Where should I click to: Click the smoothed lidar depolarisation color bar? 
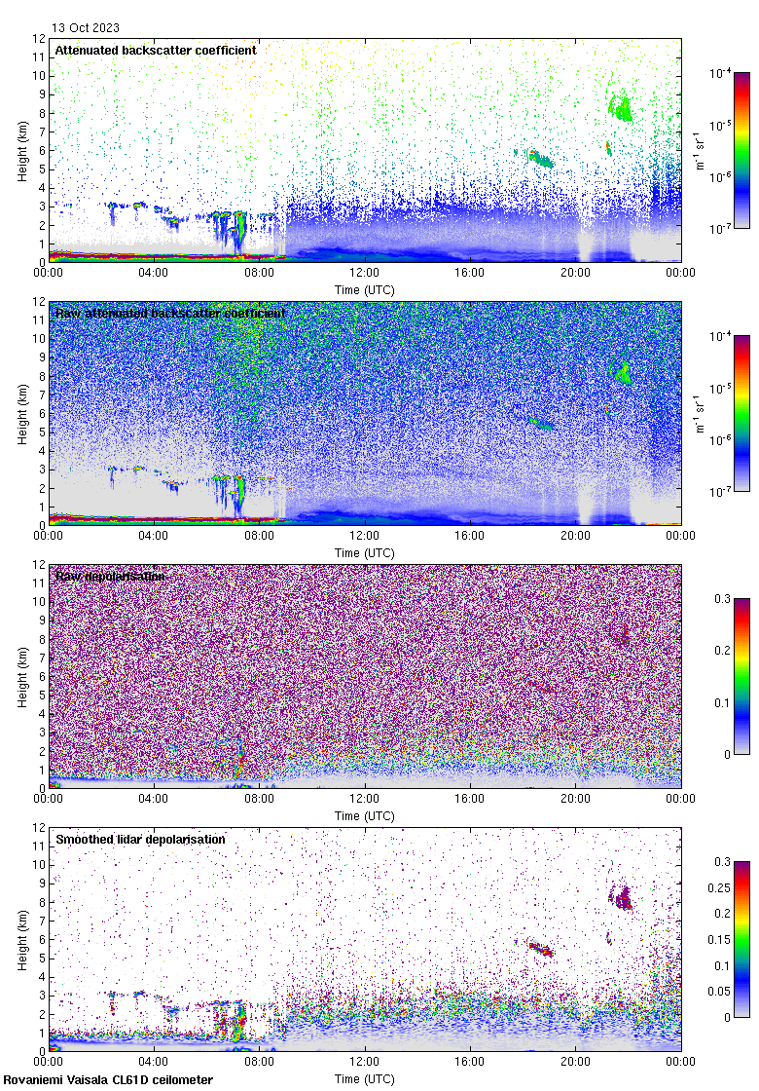tap(741, 939)
